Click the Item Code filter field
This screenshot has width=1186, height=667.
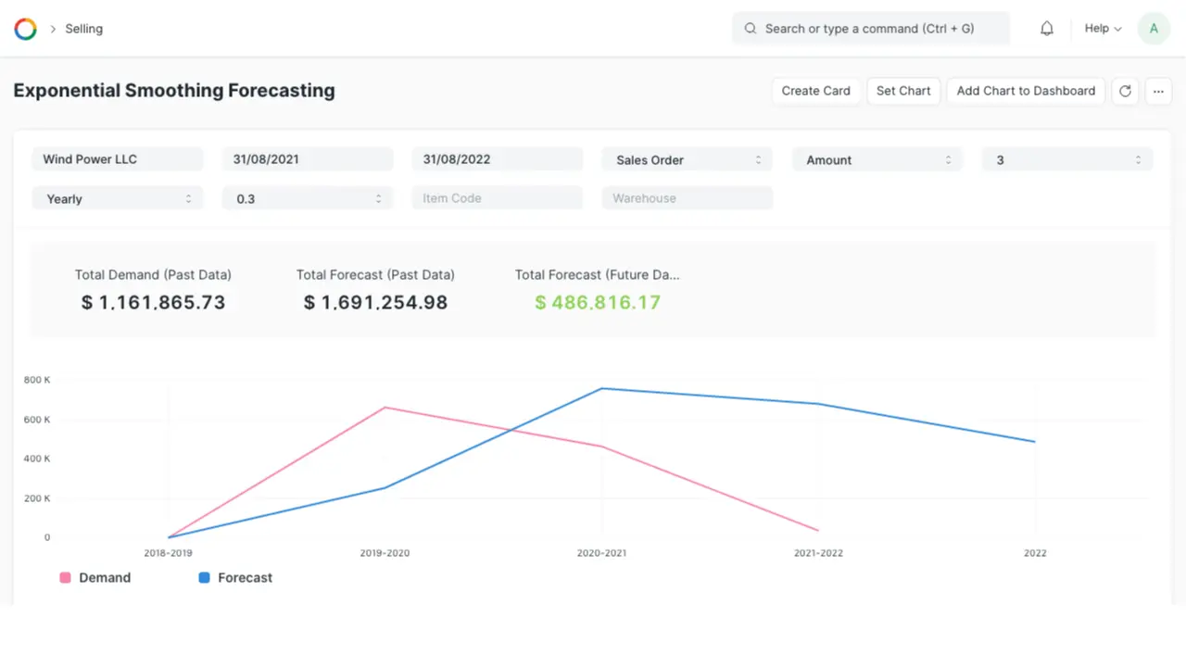click(x=497, y=198)
